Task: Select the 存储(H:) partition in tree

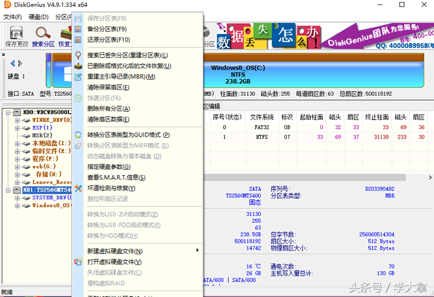Action: tap(49, 174)
